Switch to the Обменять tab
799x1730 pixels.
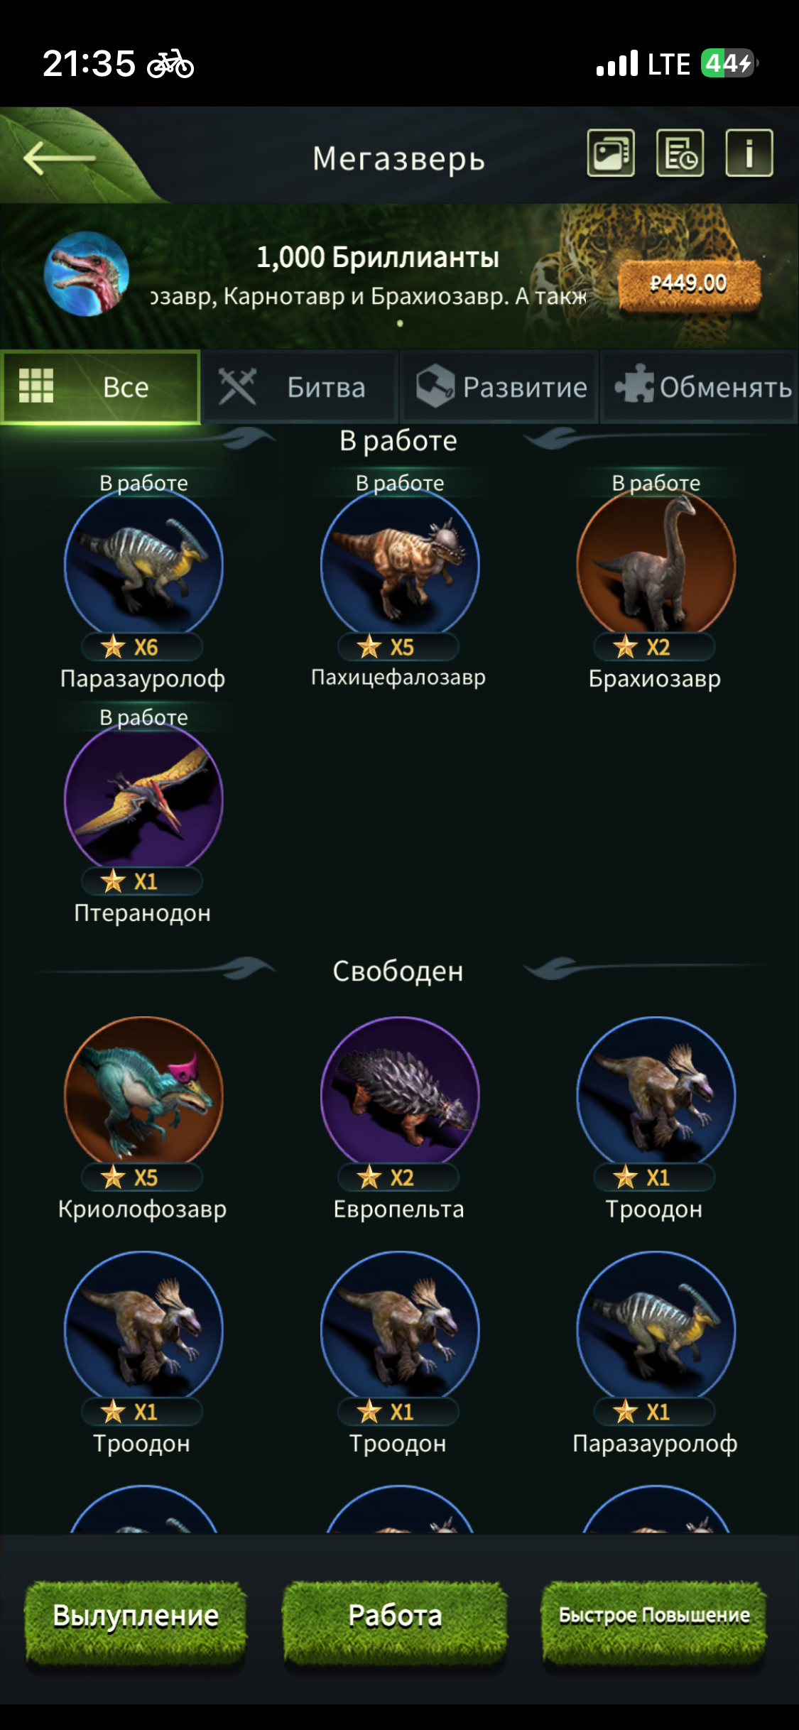700,387
